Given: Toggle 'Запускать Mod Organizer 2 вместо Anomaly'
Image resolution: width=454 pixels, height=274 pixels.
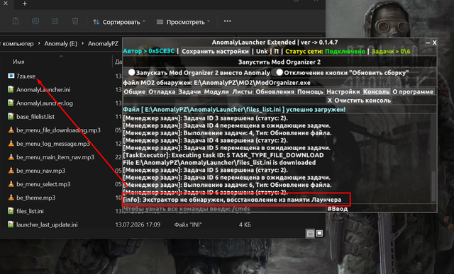Looking at the screenshot, I should [x=132, y=72].
